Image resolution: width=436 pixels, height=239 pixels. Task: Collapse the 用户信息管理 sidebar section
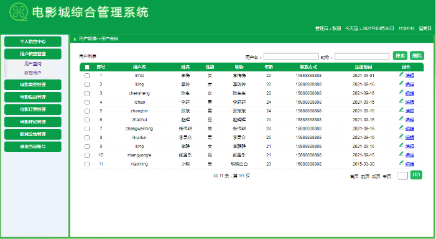click(x=33, y=54)
